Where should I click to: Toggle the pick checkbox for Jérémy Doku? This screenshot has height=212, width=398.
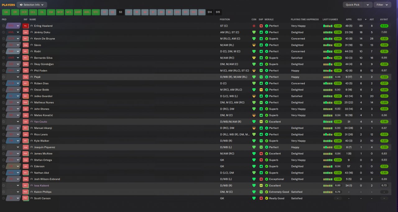coord(3,32)
